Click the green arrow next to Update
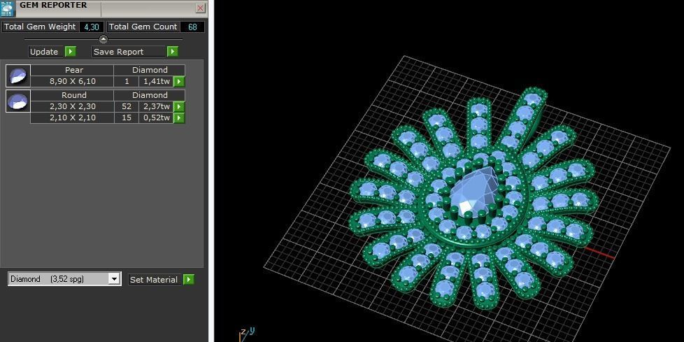 71,52
